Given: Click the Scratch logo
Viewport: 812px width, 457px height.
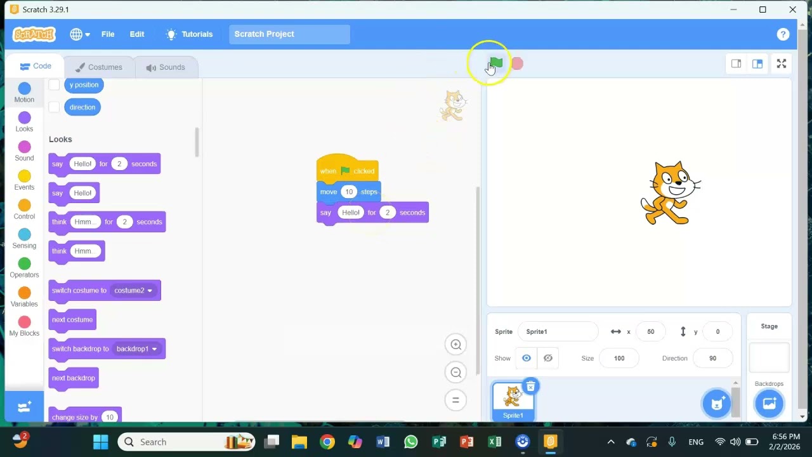Looking at the screenshot, I should coord(34,34).
